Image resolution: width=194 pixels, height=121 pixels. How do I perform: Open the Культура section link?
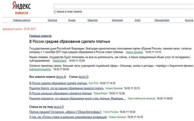189,20
